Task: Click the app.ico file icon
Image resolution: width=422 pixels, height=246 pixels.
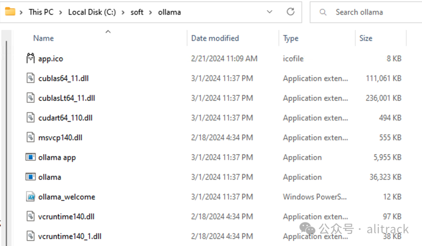Action: pos(30,59)
